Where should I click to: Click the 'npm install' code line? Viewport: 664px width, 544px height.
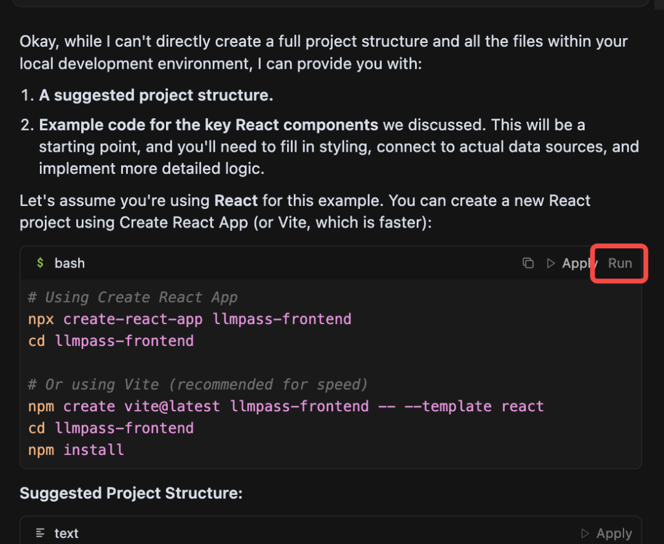[x=76, y=450]
